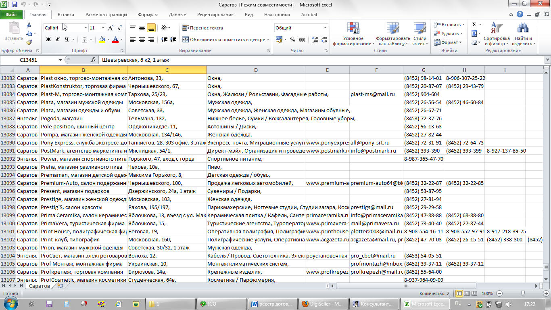The image size is (551, 310).
Task: Open the Общий number format dropdown
Action: [x=325, y=28]
